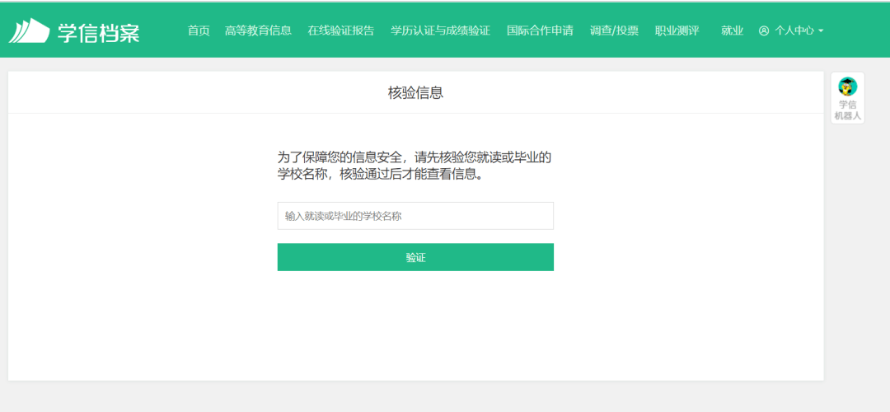Click the 学信档案 site title text
The width and height of the screenshot is (890, 412).
98,32
